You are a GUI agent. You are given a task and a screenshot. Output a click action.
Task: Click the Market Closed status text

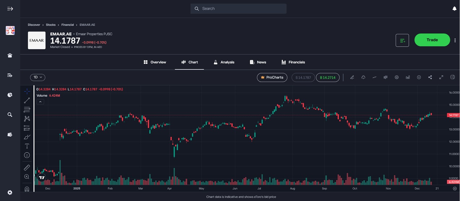60,47
